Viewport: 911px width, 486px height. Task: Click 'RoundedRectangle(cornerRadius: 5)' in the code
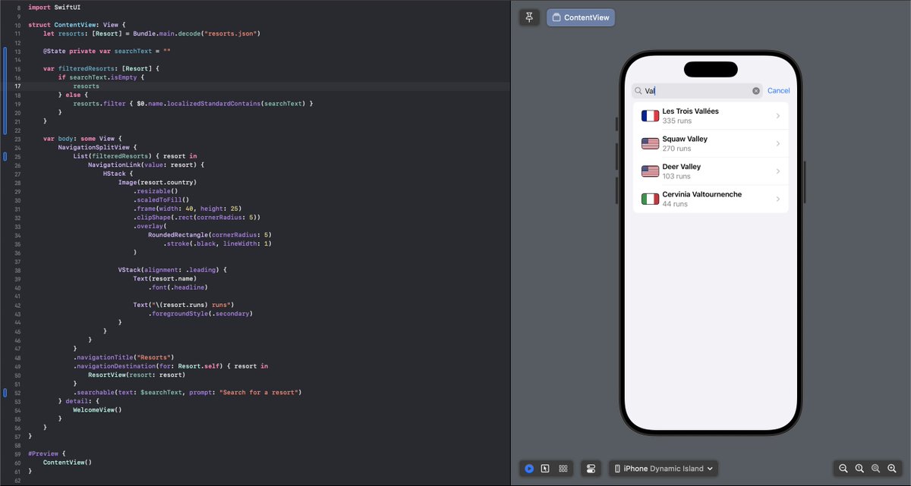(x=210, y=235)
